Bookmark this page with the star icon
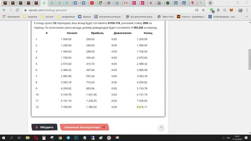 203,10
